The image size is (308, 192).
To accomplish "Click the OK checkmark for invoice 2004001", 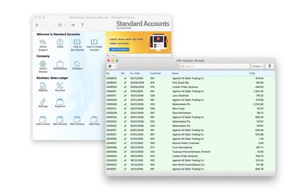I will (125, 169).
